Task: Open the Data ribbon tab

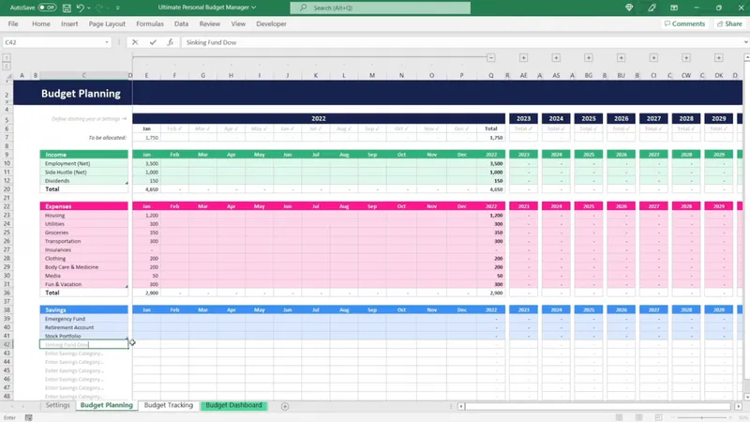Action: coord(181,24)
